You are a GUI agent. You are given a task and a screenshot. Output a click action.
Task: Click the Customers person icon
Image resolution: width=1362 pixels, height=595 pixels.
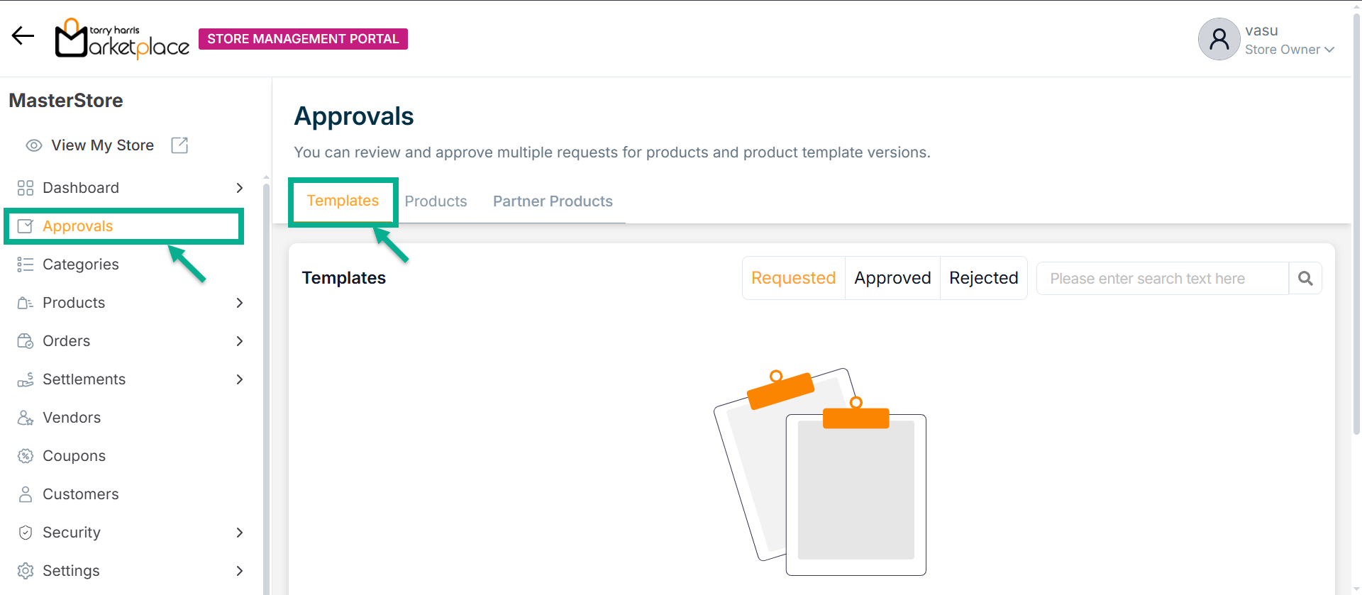(26, 494)
